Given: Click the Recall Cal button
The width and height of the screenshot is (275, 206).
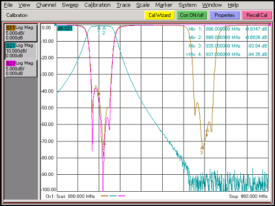Looking at the screenshot, I should 257,15.
